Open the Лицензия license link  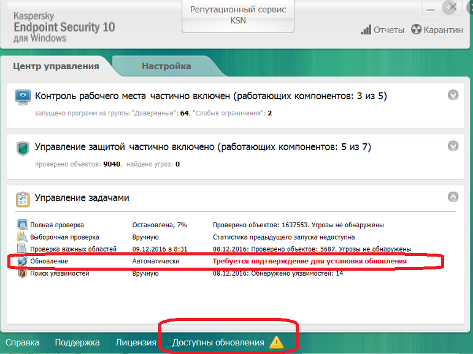[x=136, y=342]
